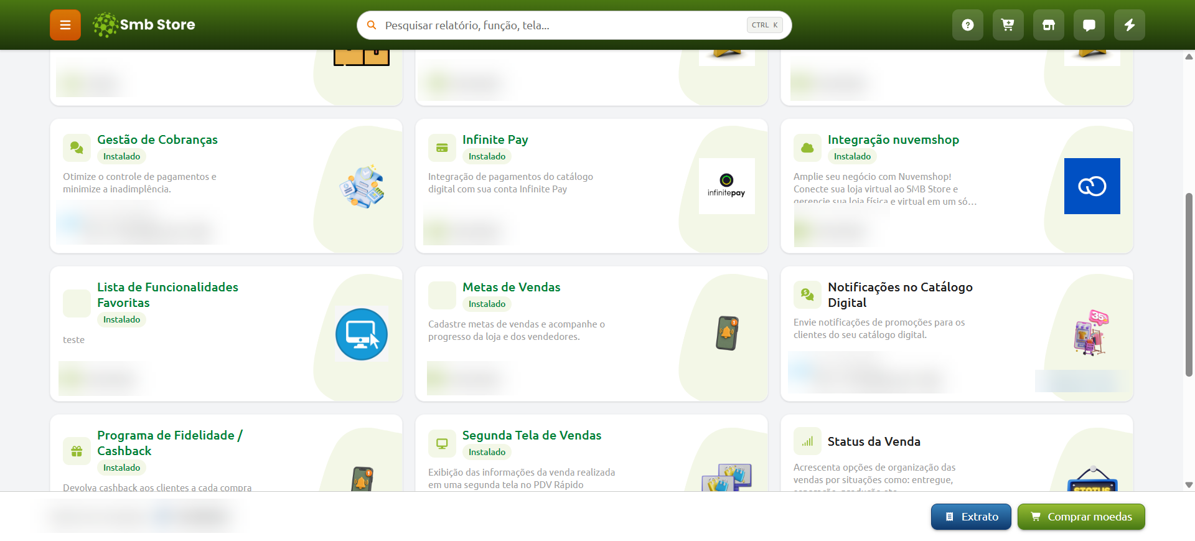Click the Instalado badge under Metas de Vendas
The width and height of the screenshot is (1195, 541).
487,304
